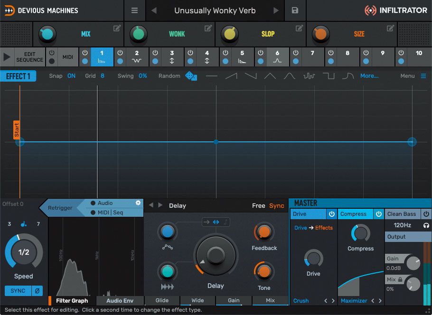This screenshot has width=432, height=315.
Task: Toggle power for effect slot 10
Action: (401, 53)
